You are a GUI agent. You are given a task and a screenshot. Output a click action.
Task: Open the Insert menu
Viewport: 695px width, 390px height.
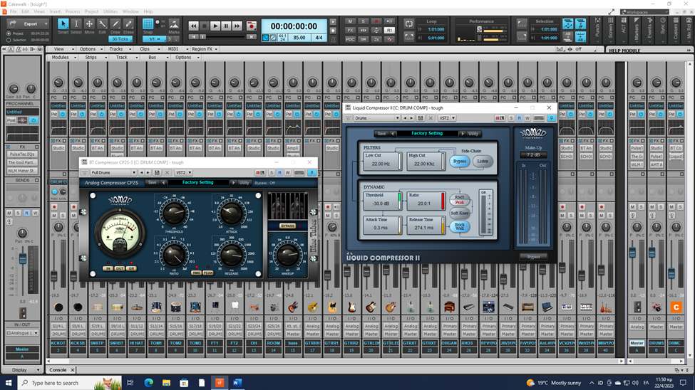[55, 11]
